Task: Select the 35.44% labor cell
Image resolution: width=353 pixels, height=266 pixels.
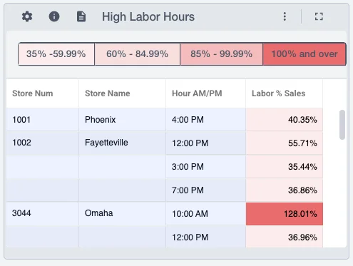Action: [285, 167]
